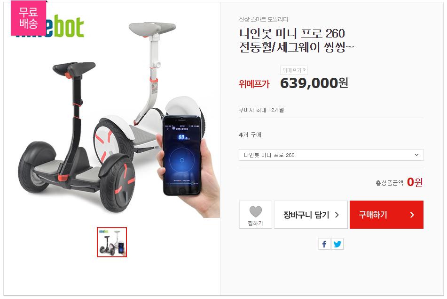Click the product title 나인봇 미니 프로 260
This screenshot has width=447, height=299.
point(292,34)
